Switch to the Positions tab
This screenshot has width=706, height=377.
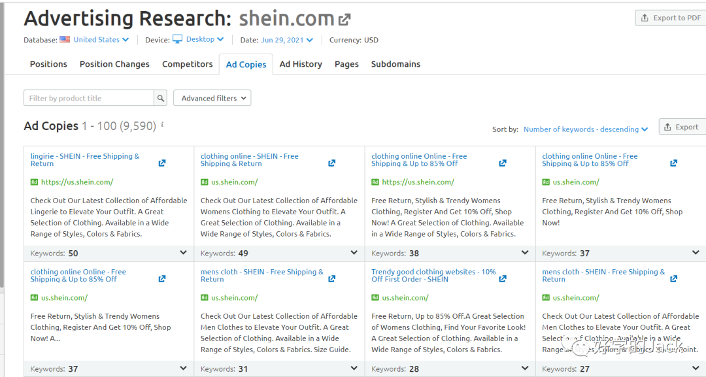(48, 64)
